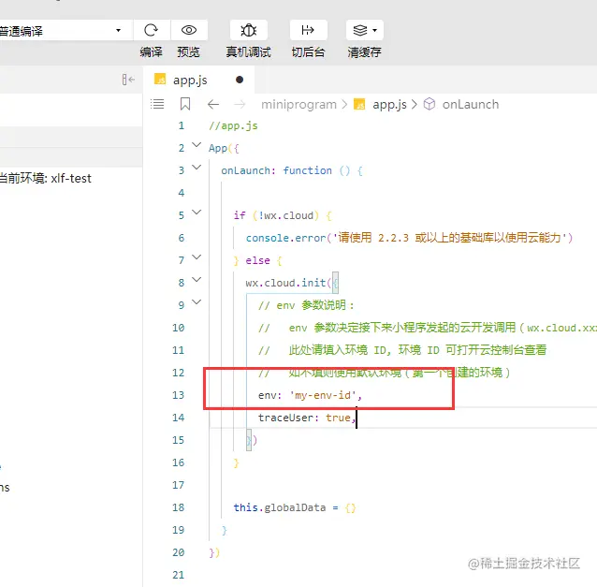Viewport: 597px width, 587px height.
Task: Open the outline list icon
Action: coord(157,104)
